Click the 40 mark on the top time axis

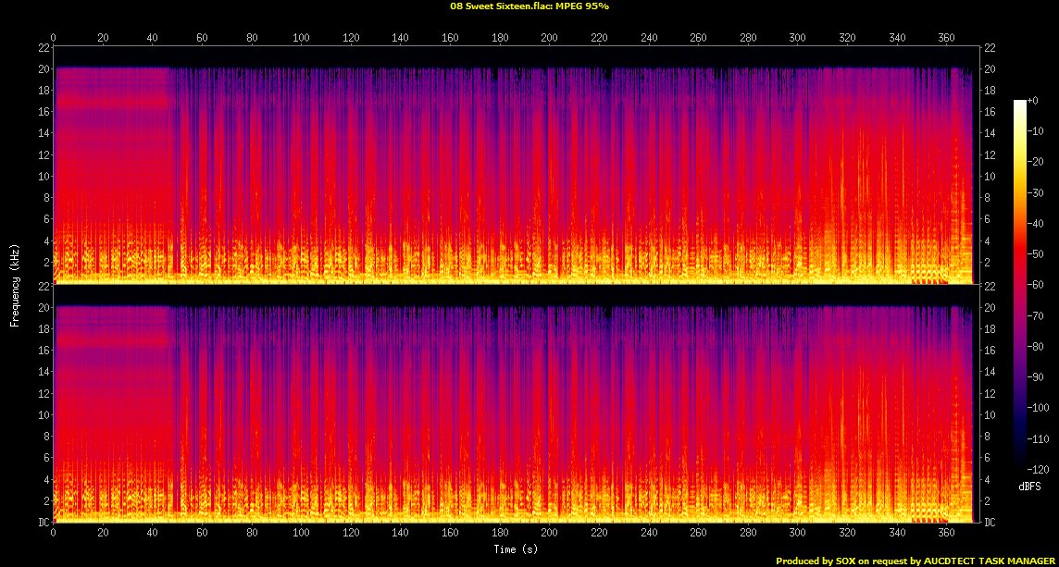(153, 39)
